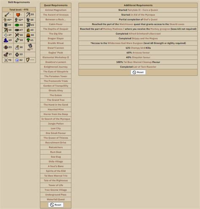Open The Grand Tree quest link

[x=56, y=100]
